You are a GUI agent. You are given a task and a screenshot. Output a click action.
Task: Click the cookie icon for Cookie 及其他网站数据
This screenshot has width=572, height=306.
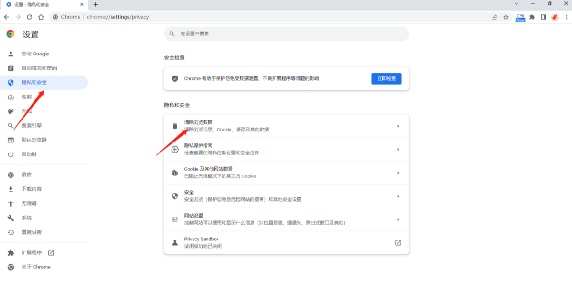(x=175, y=173)
